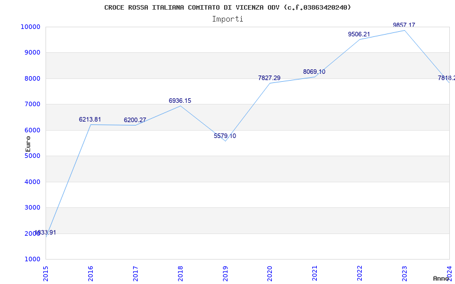This screenshot has height=284, width=455.
Task: Click the 7000 y-axis tick label
Action: click(x=32, y=105)
